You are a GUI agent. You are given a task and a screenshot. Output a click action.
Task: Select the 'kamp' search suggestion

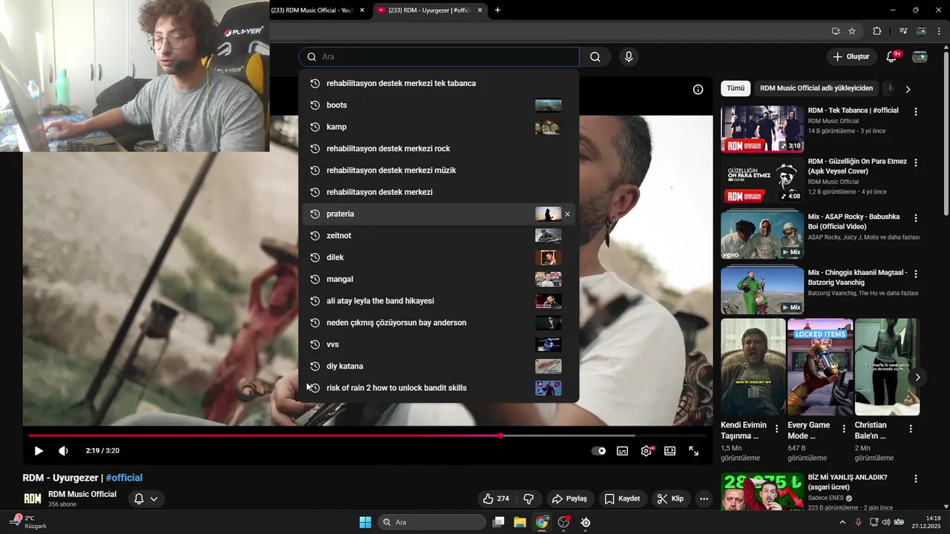tap(439, 127)
